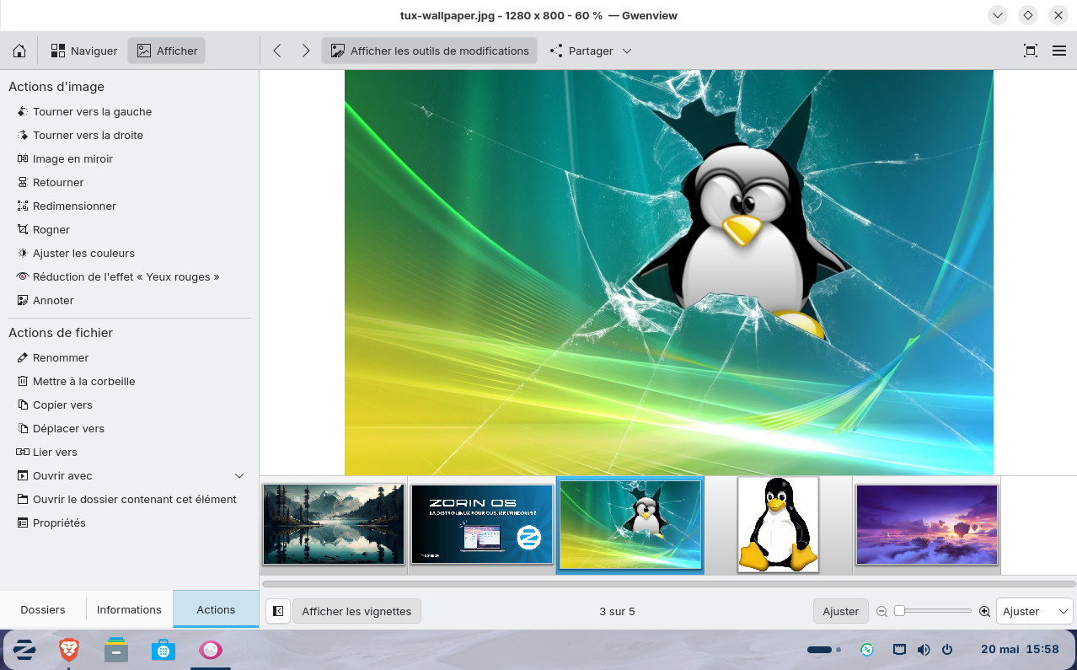Expand the Ouvrir avec submenu arrow

[x=239, y=475]
